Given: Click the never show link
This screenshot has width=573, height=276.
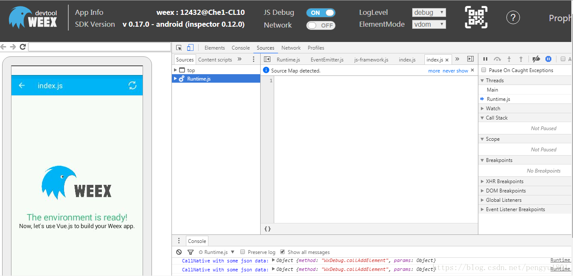Looking at the screenshot, I should tap(455, 71).
